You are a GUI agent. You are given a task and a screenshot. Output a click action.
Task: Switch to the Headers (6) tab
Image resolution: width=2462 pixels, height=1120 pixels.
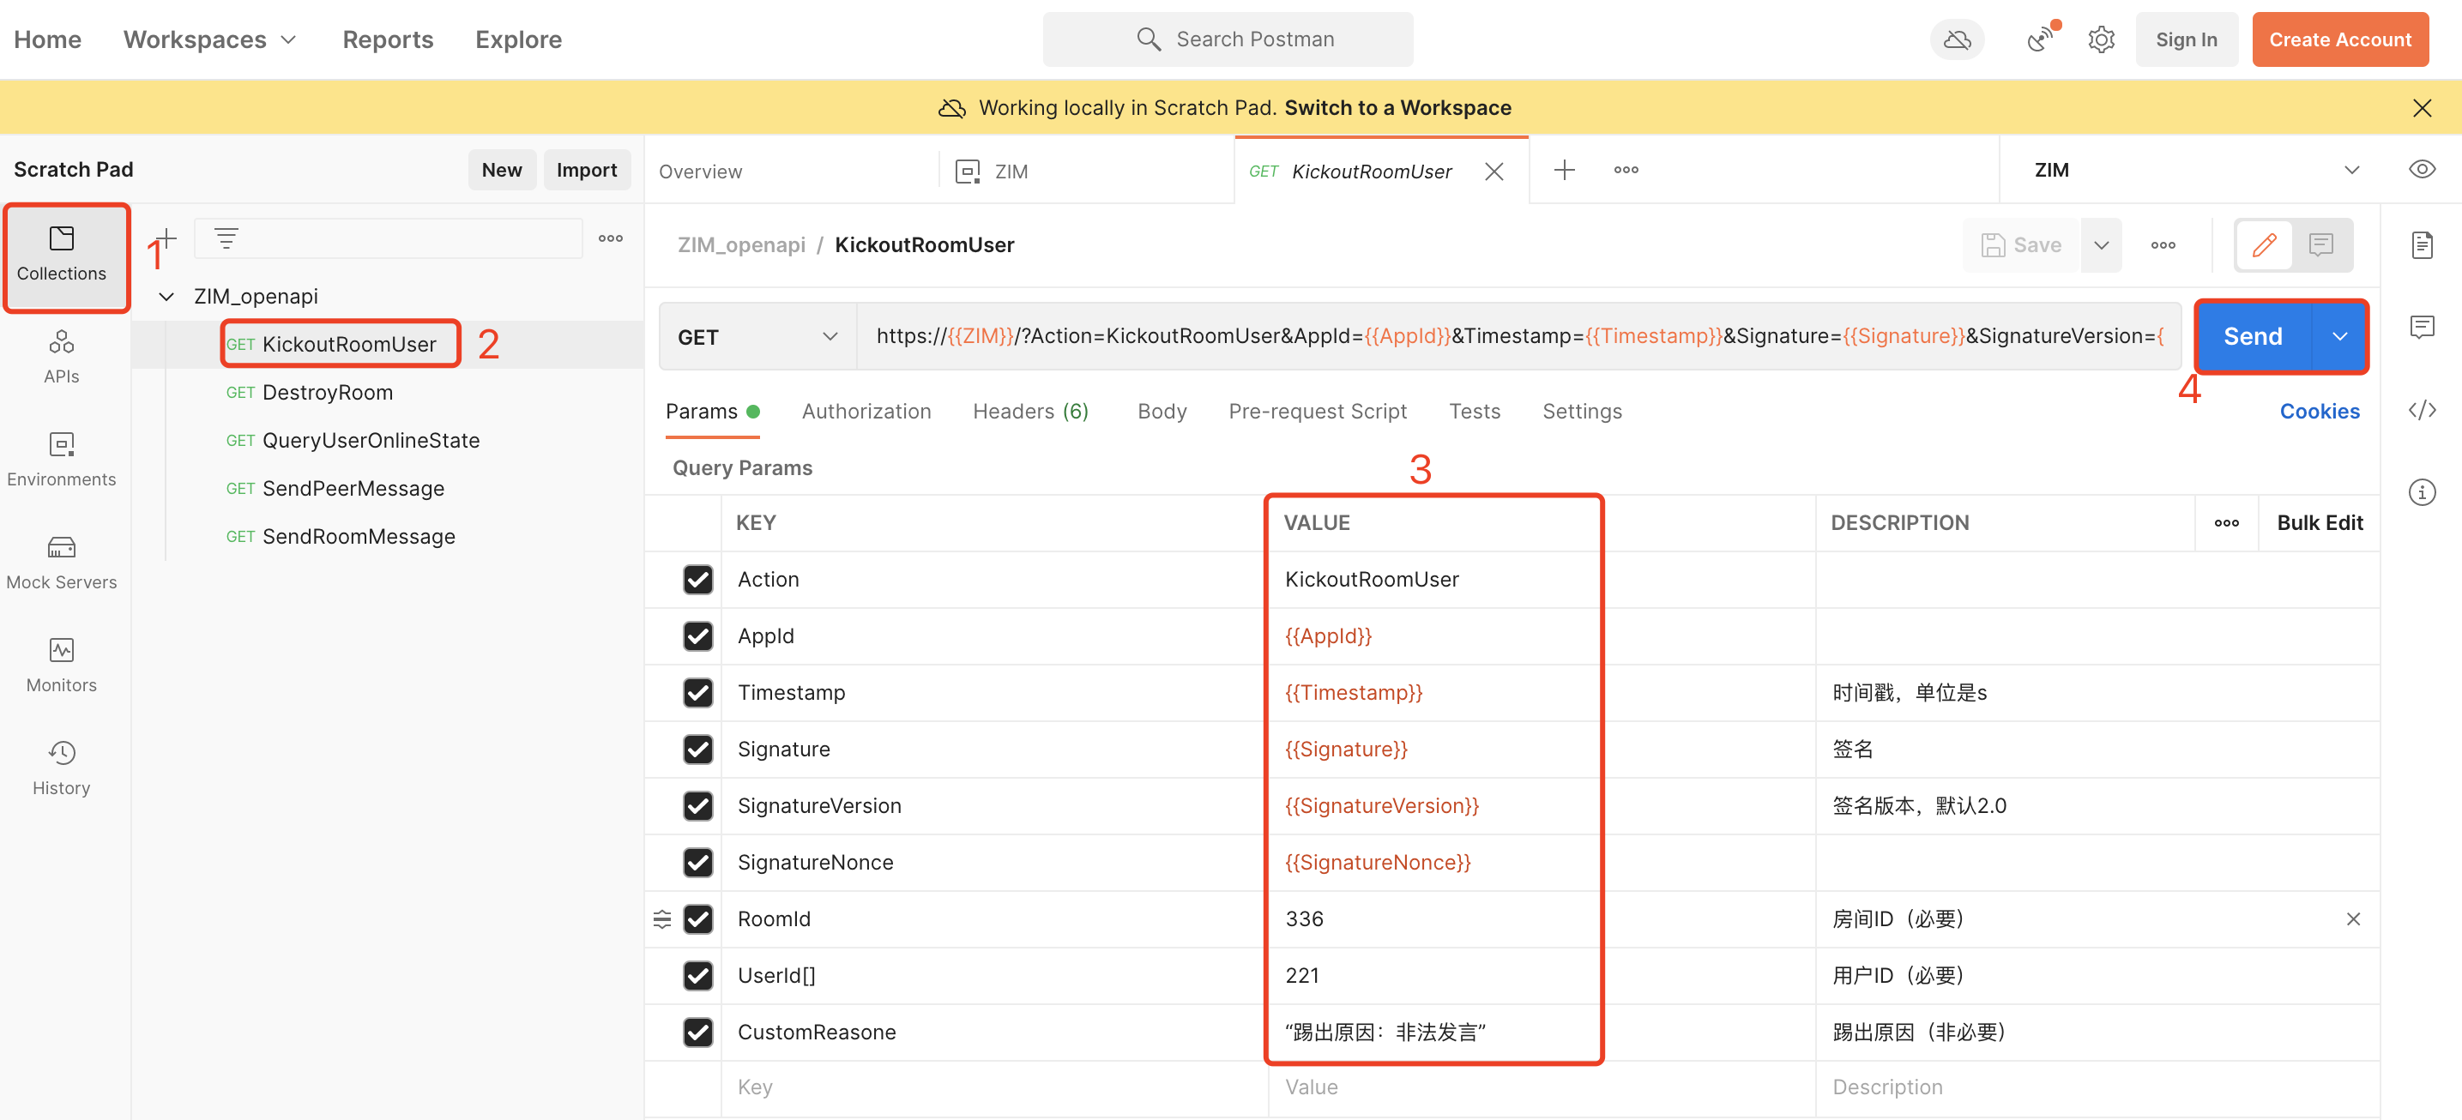pos(1030,411)
